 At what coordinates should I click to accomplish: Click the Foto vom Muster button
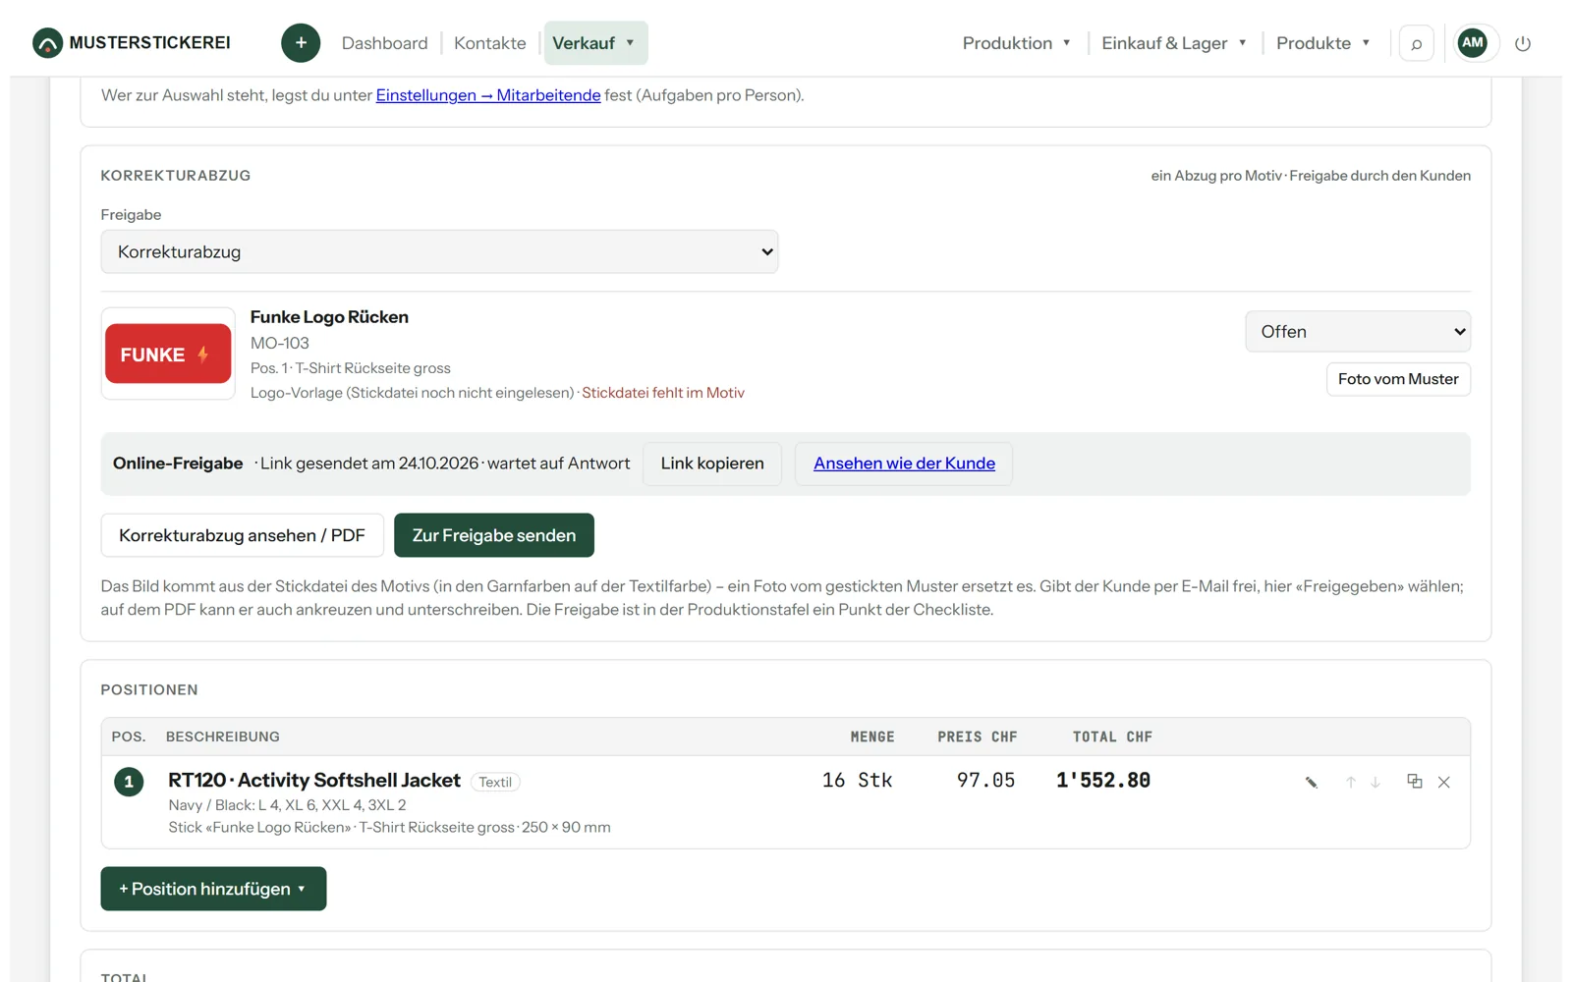click(1398, 379)
